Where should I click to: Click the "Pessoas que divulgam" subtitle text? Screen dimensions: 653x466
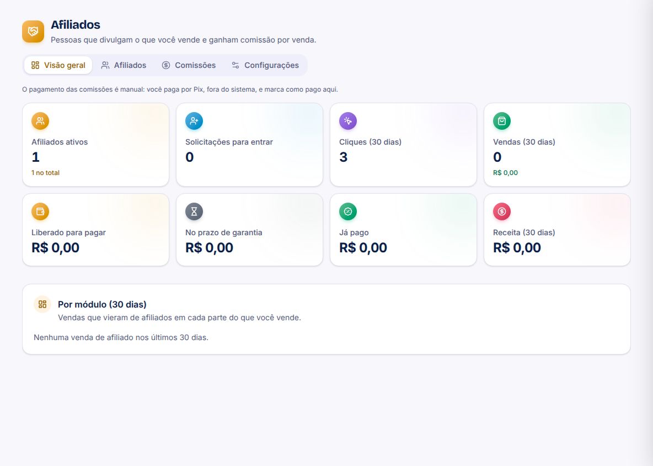coord(183,40)
